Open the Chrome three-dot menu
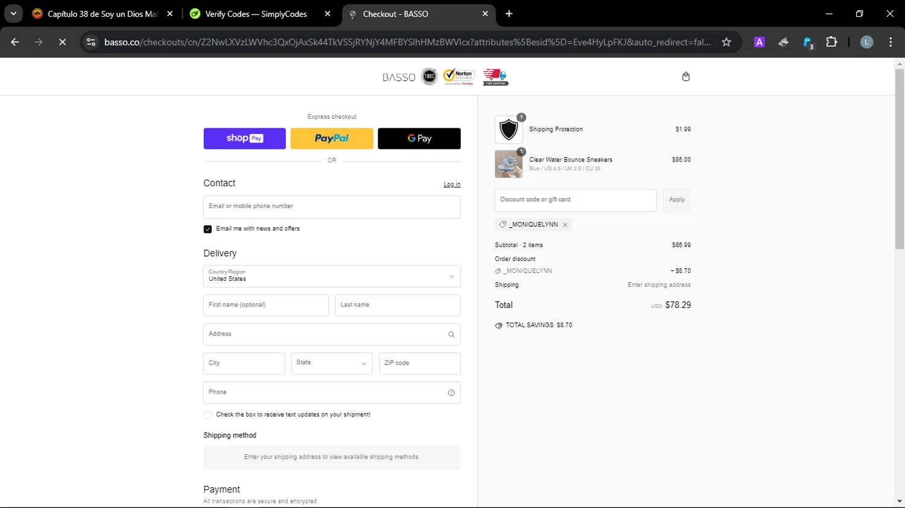905x508 pixels. [x=891, y=42]
